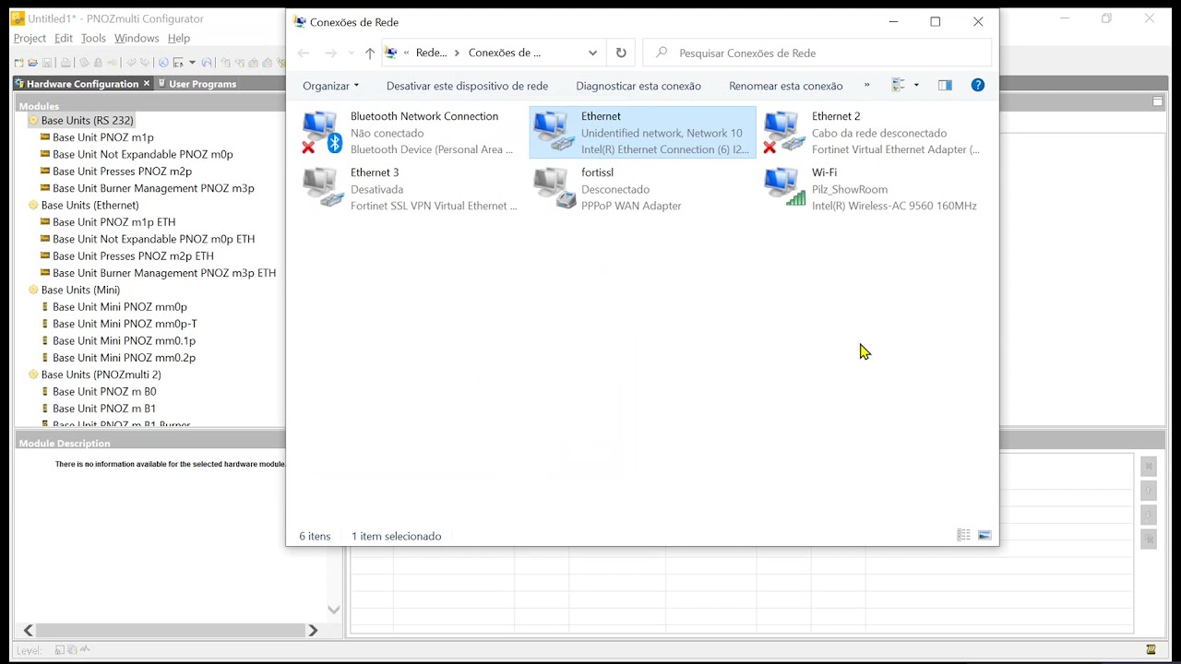
Task: Select Base Unit Presses PNOZ m2p ETH
Action: tap(133, 255)
